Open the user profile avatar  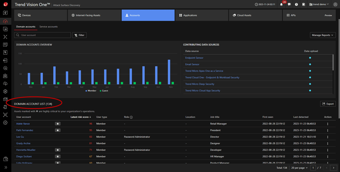click(x=335, y=4)
